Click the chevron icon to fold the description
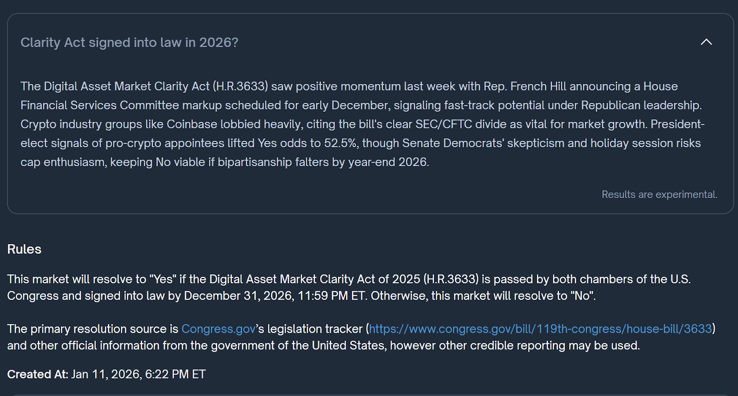Screen dimensions: 738x396 [x=706, y=42]
